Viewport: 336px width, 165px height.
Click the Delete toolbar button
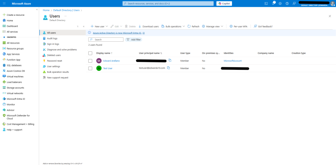[x=130, y=26]
